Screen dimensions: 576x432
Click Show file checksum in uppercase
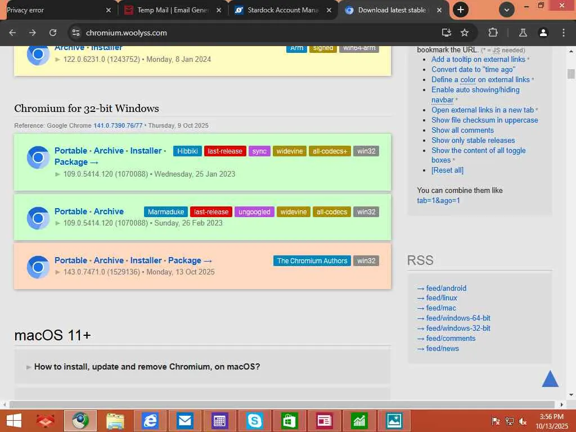point(484,120)
